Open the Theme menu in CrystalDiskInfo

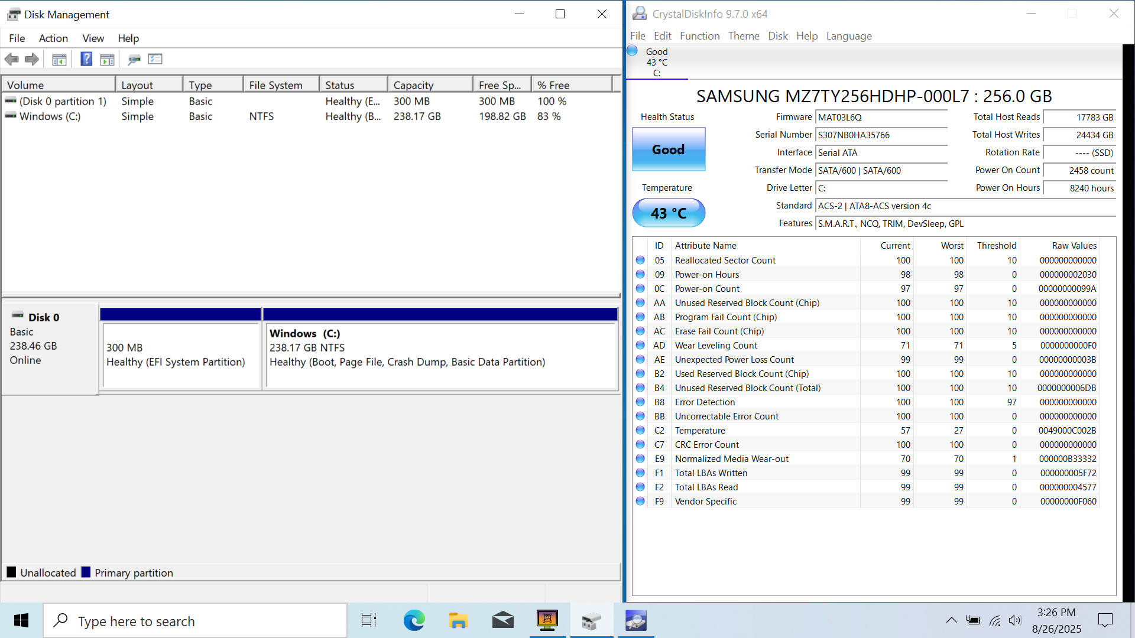[x=744, y=36]
